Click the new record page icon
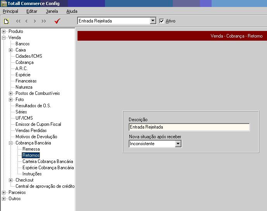This screenshot has height=211, width=267. [x=6, y=21]
